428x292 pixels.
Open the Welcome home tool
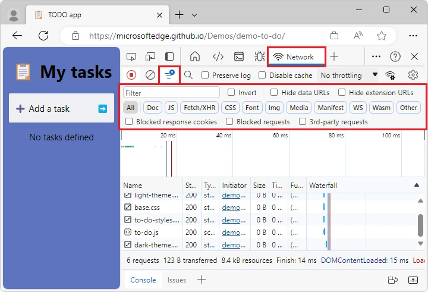pos(195,57)
